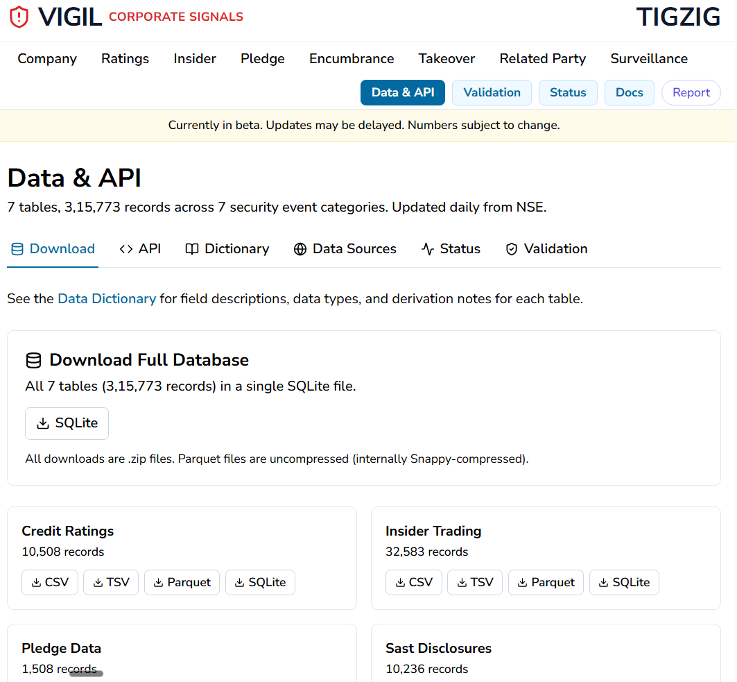The height and width of the screenshot is (682, 737).
Task: Download Insider Trading as TSV
Action: pos(475,582)
